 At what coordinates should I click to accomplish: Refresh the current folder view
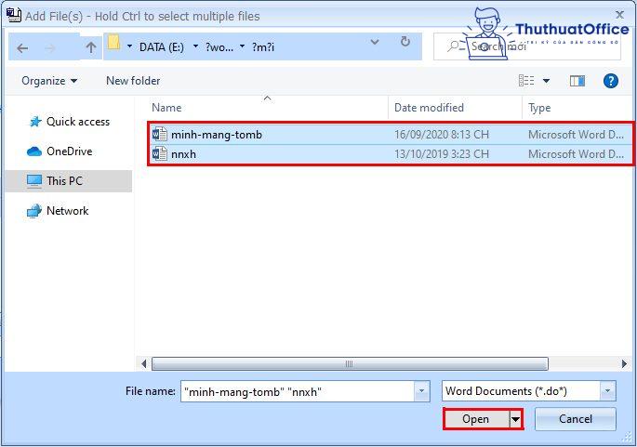click(405, 42)
